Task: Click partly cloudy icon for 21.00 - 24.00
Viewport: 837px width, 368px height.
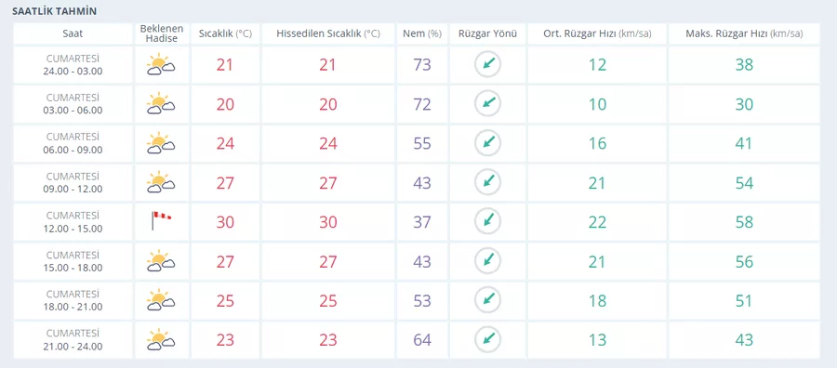Action: tap(161, 340)
